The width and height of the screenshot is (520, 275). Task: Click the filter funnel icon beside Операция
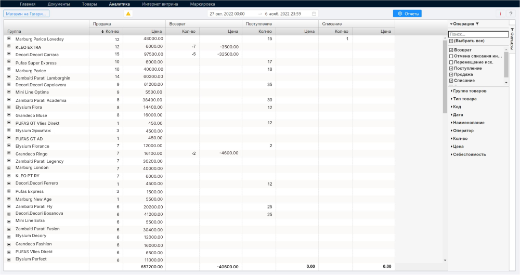477,24
